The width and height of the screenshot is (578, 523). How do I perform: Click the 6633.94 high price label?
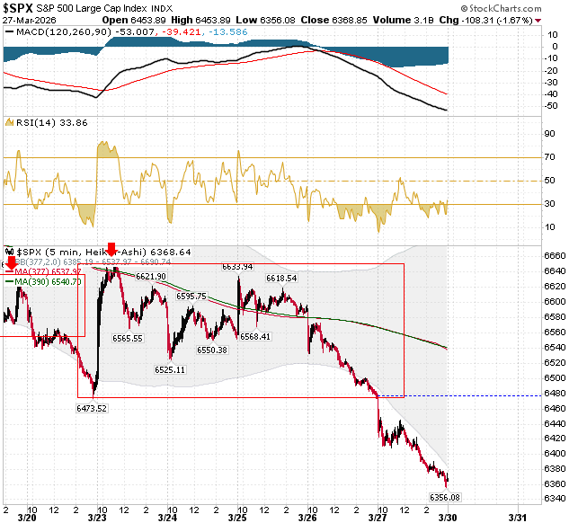[237, 267]
